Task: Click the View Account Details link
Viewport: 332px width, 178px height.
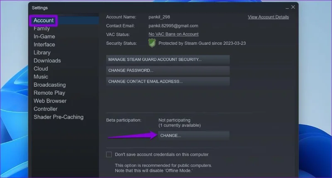Action: coord(268,17)
